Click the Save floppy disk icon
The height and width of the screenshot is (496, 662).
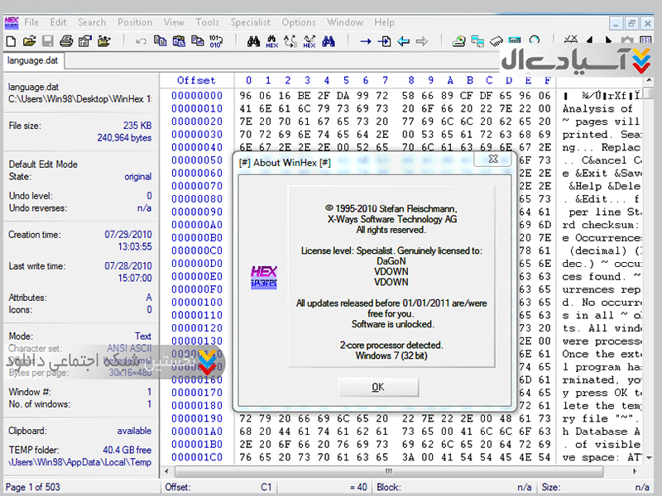coord(47,41)
